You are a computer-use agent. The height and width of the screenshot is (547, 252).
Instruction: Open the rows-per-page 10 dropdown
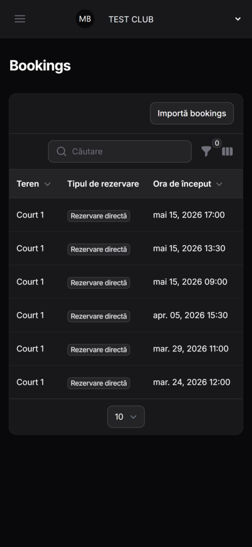(x=126, y=417)
